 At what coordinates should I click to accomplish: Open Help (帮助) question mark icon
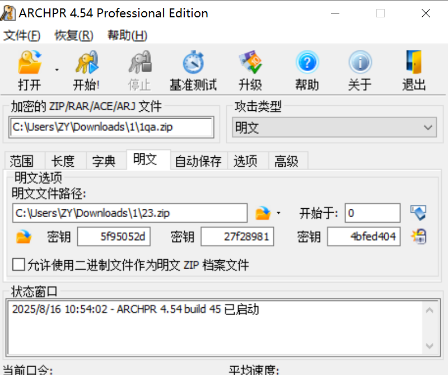pyautogui.click(x=307, y=62)
